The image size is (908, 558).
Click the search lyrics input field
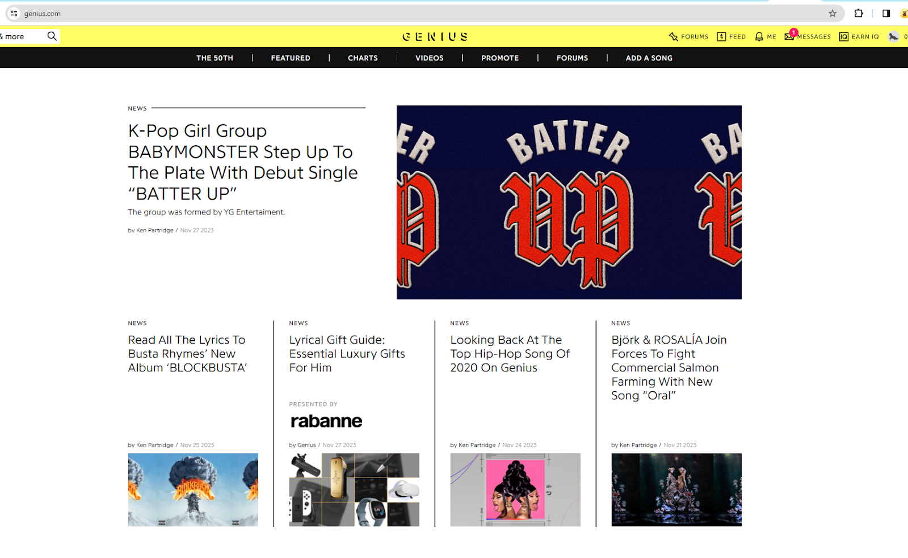pos(22,36)
